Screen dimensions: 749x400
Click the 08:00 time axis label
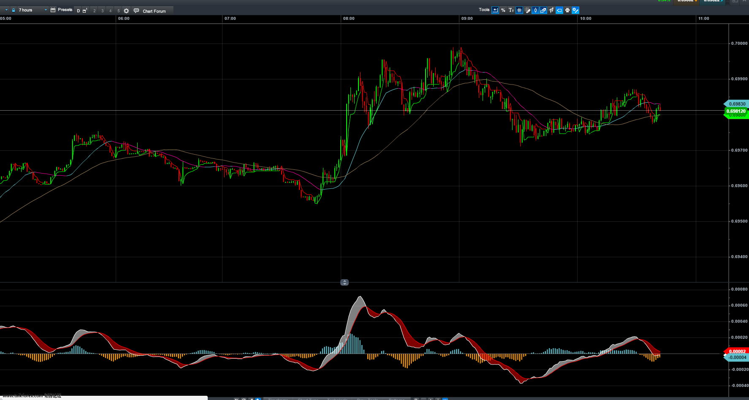[x=349, y=19]
